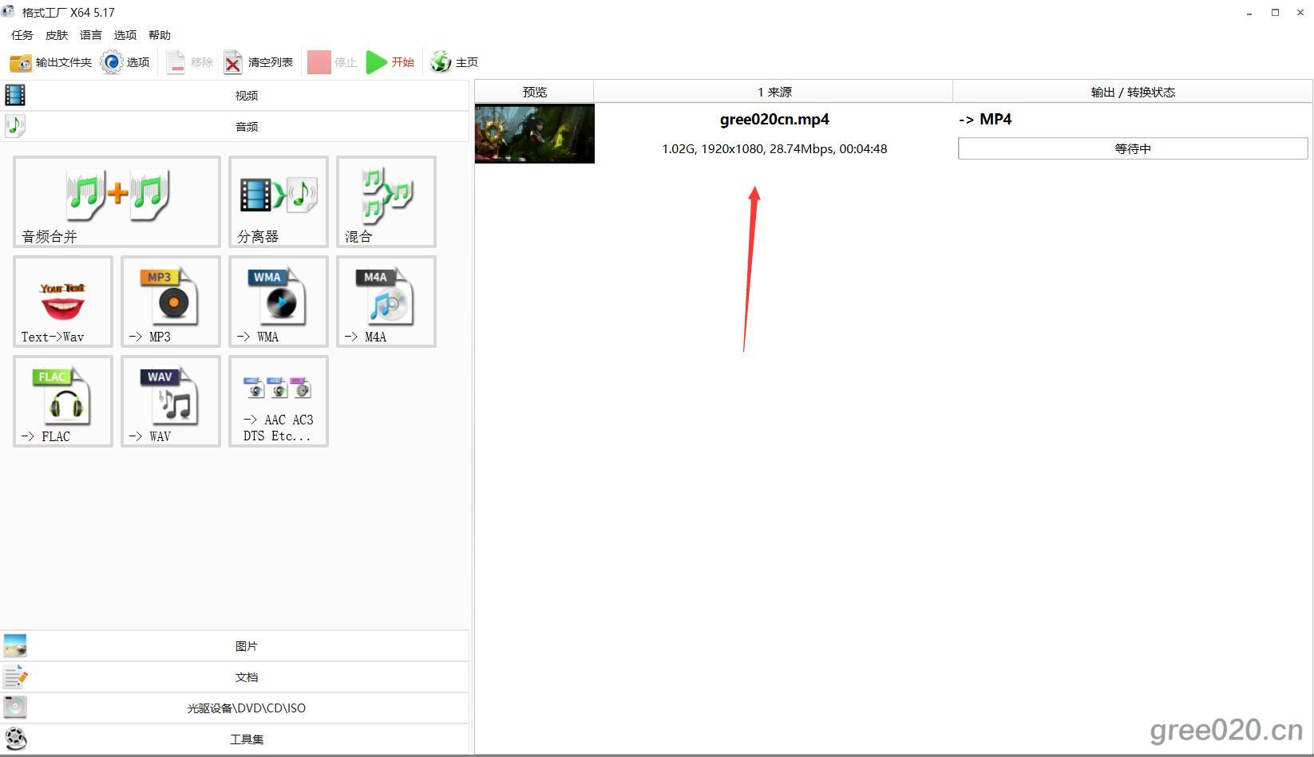Select the -> WAV conversion icon
1314x757 pixels.
click(170, 401)
